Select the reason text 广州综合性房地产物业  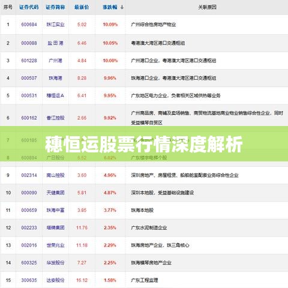coord(154,25)
